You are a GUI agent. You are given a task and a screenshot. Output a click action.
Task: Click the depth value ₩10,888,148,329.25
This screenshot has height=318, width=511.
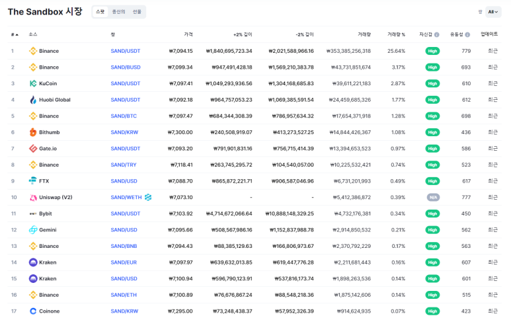pyautogui.click(x=290, y=214)
